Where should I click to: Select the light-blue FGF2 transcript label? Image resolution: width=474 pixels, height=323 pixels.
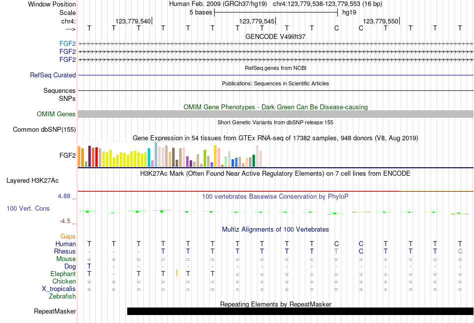click(x=67, y=43)
